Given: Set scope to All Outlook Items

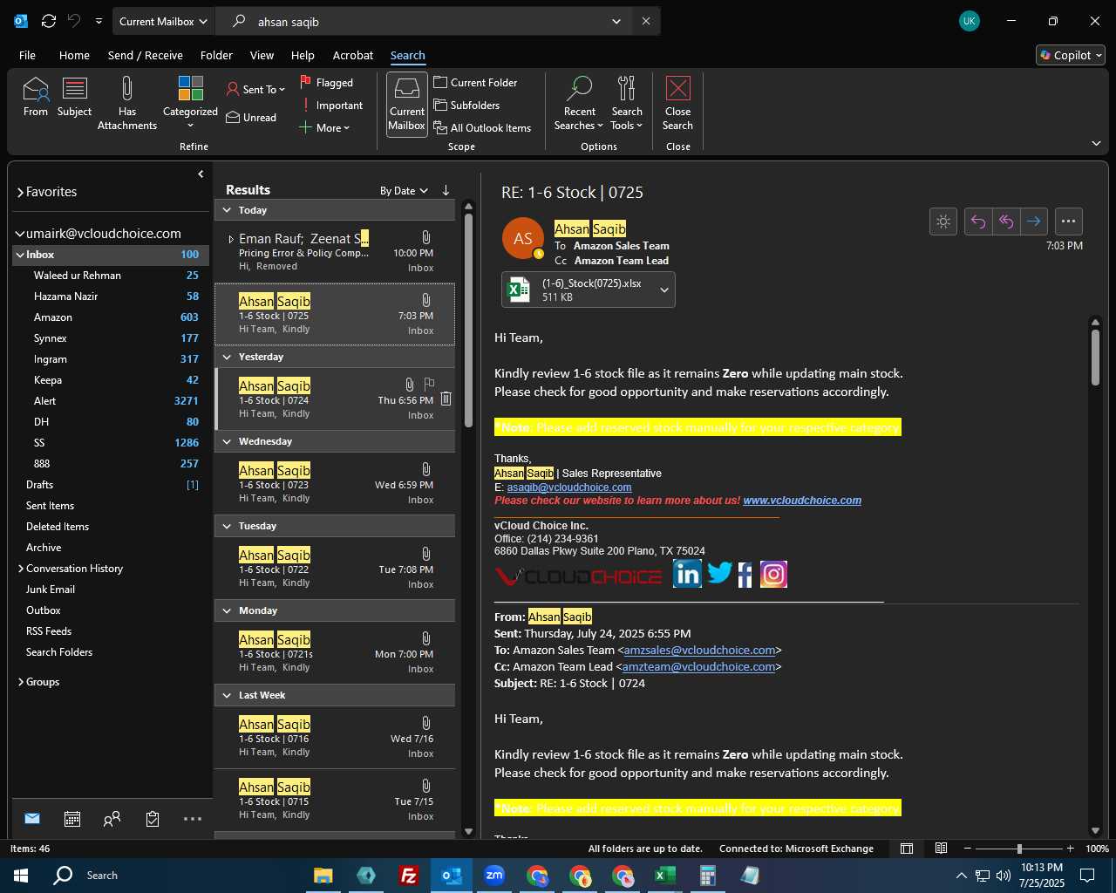Looking at the screenshot, I should 482,127.
